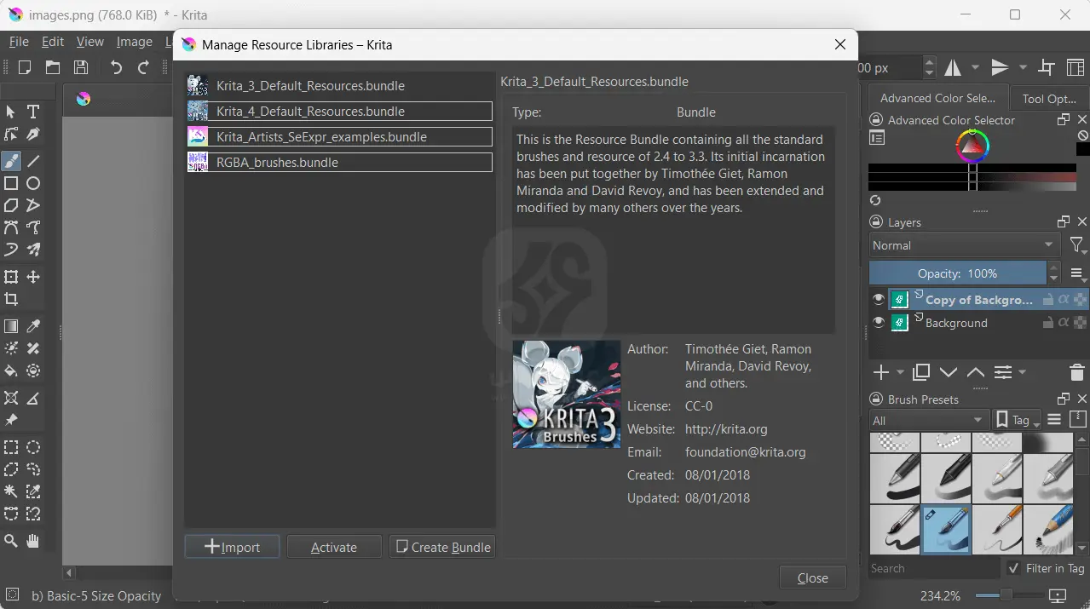The height and width of the screenshot is (609, 1090).
Task: Pick the Fill bucket tool
Action: click(11, 371)
